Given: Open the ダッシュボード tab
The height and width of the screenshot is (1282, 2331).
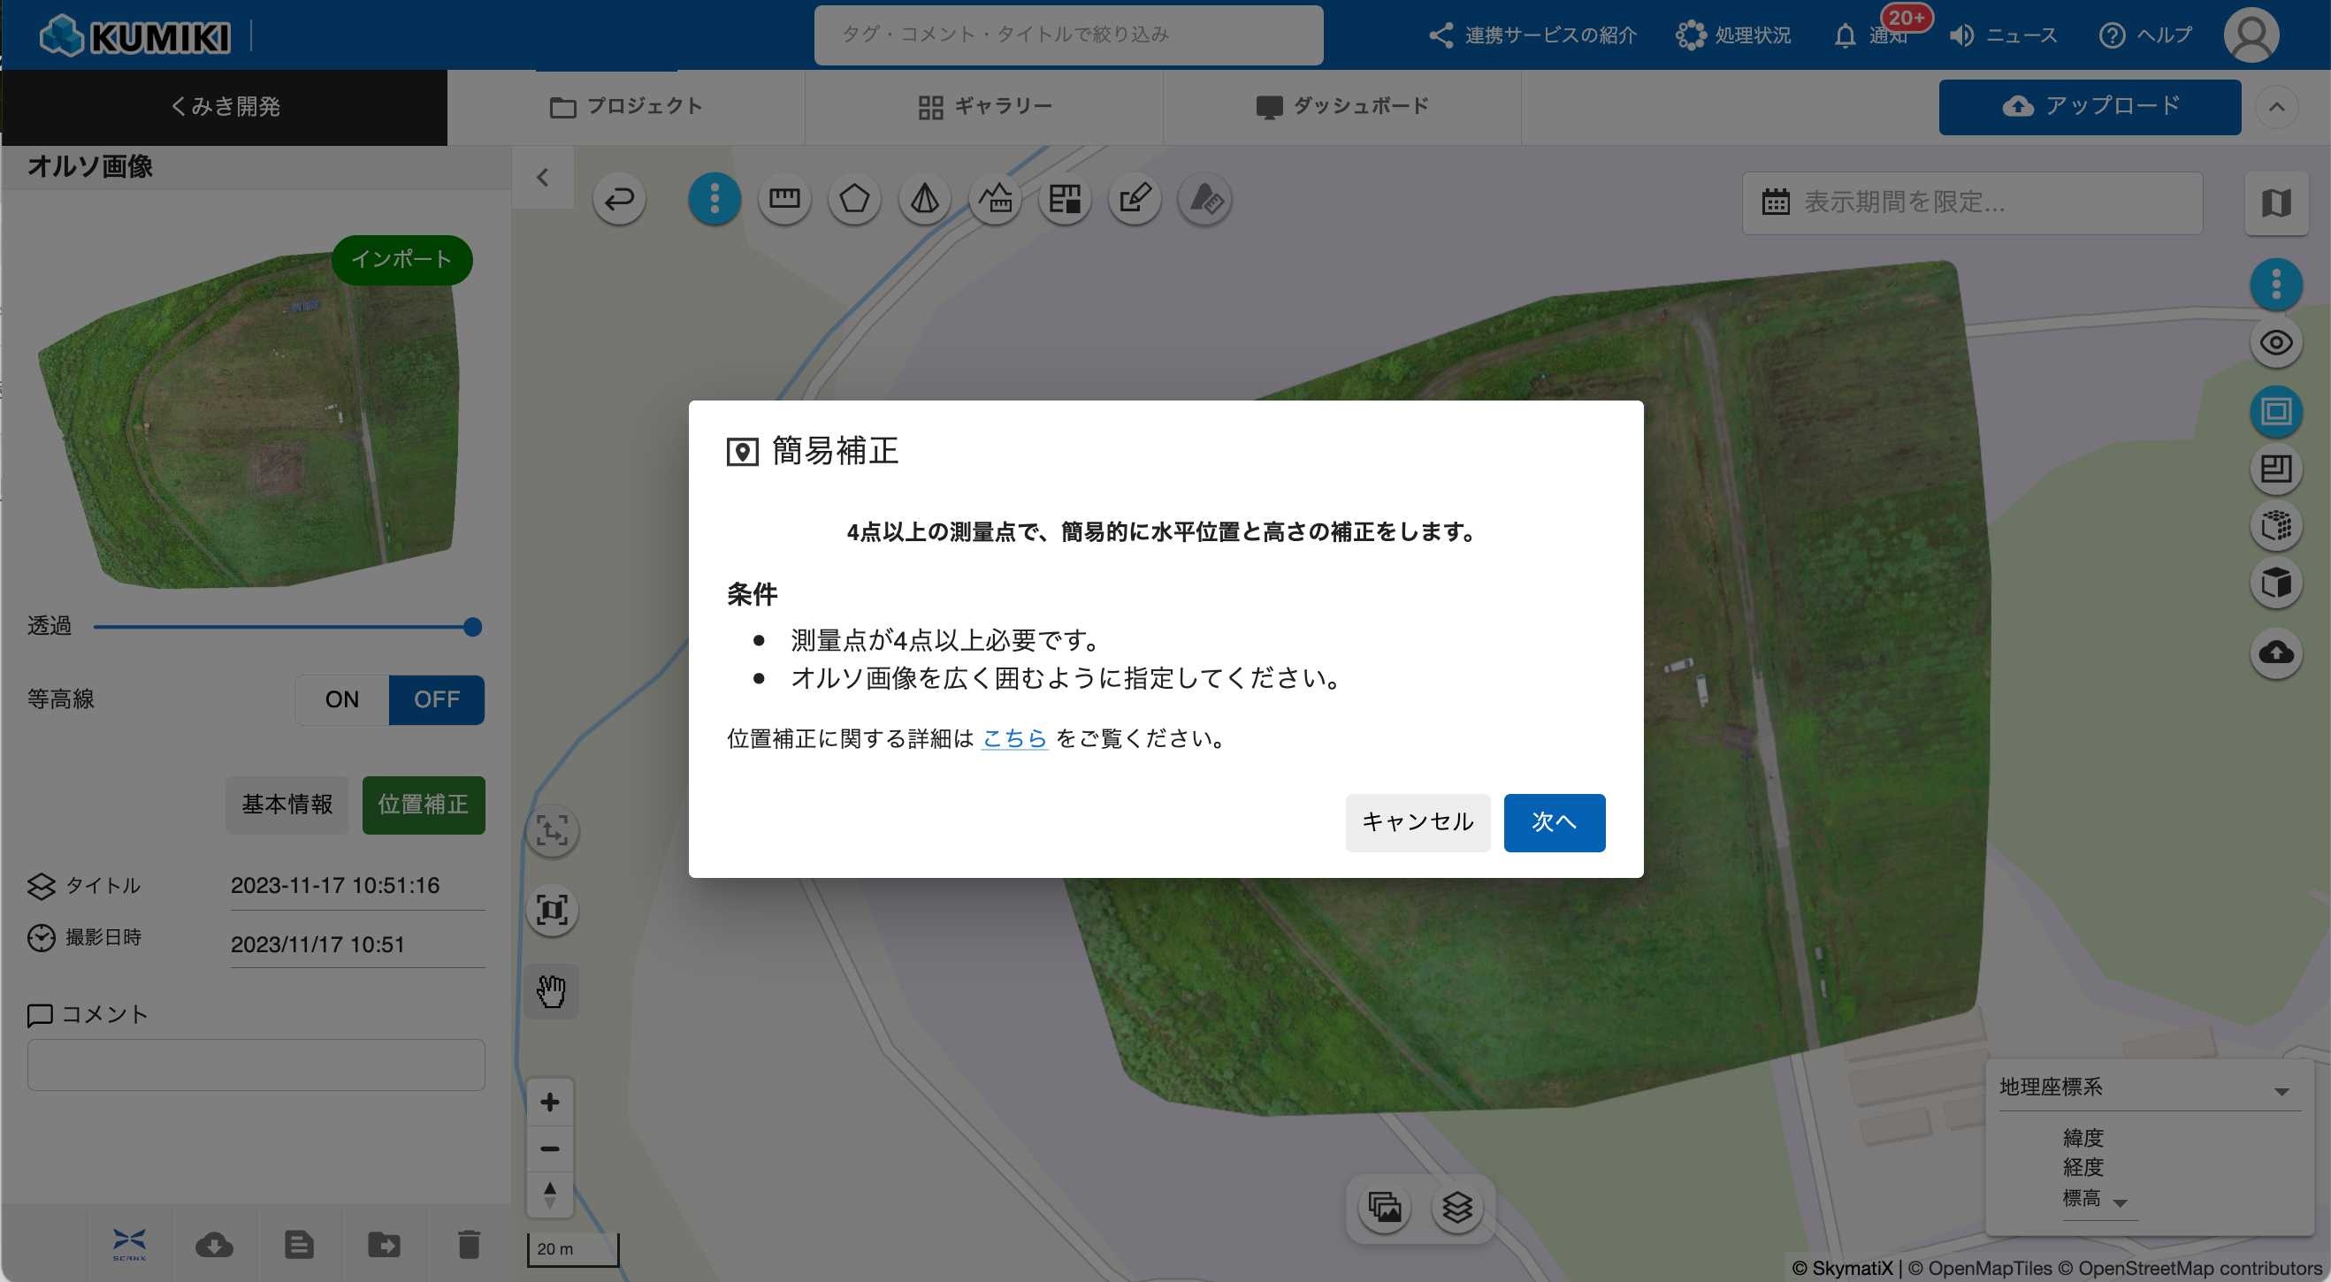Looking at the screenshot, I should tap(1342, 107).
